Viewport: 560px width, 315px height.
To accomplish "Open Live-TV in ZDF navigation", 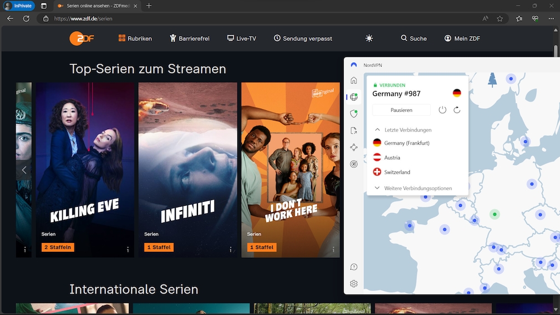I will [x=242, y=38].
